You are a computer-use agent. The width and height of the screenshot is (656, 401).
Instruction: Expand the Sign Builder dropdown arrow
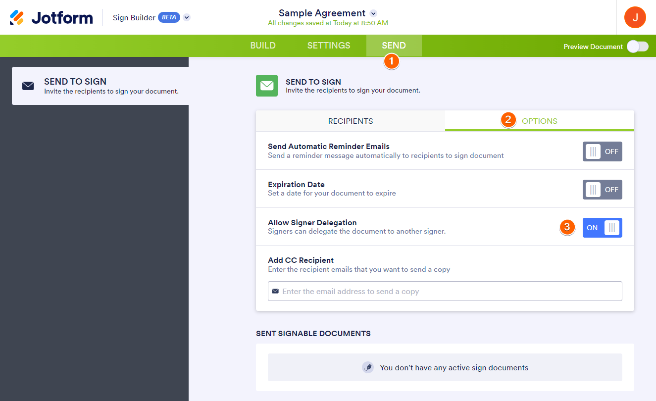(187, 17)
